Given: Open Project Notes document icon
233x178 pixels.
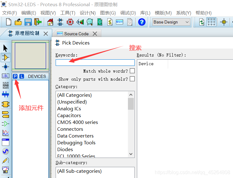Looking at the screenshot, I should (130, 22).
